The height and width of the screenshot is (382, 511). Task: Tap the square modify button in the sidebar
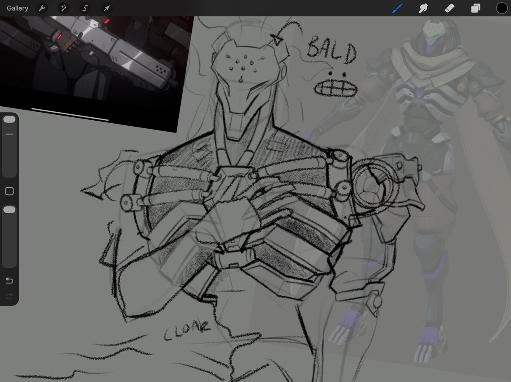point(9,191)
